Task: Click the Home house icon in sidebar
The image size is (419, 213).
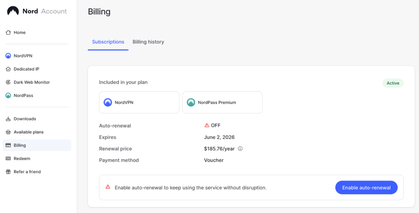Action: pyautogui.click(x=8, y=33)
